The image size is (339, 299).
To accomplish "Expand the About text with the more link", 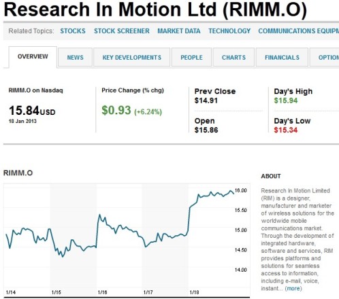I will (x=293, y=288).
